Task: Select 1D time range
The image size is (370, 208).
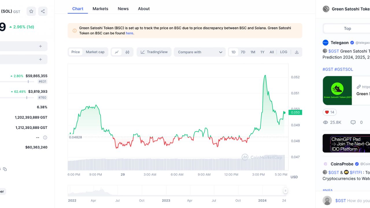Action: click(233, 52)
